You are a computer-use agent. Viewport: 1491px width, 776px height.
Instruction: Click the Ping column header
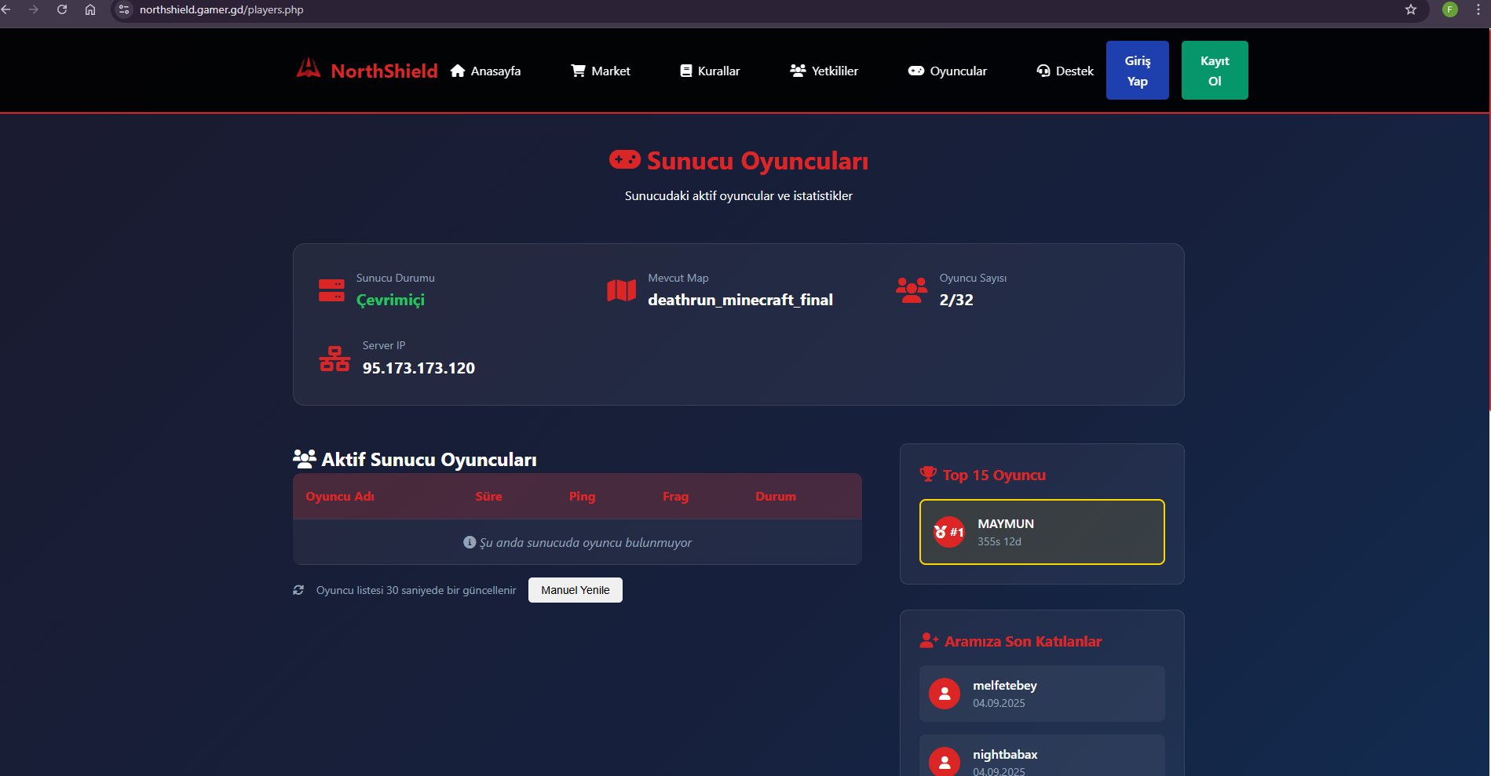pyautogui.click(x=582, y=496)
